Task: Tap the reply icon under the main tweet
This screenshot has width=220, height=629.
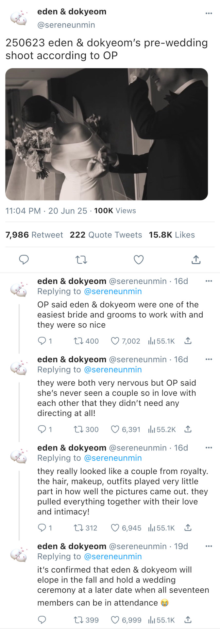Action: [24, 260]
